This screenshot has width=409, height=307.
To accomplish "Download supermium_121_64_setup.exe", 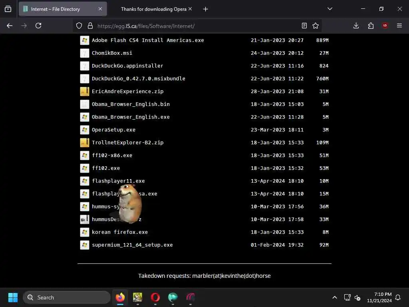I will 132,245.
